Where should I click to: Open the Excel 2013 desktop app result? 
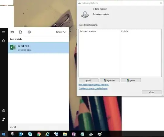38,48
